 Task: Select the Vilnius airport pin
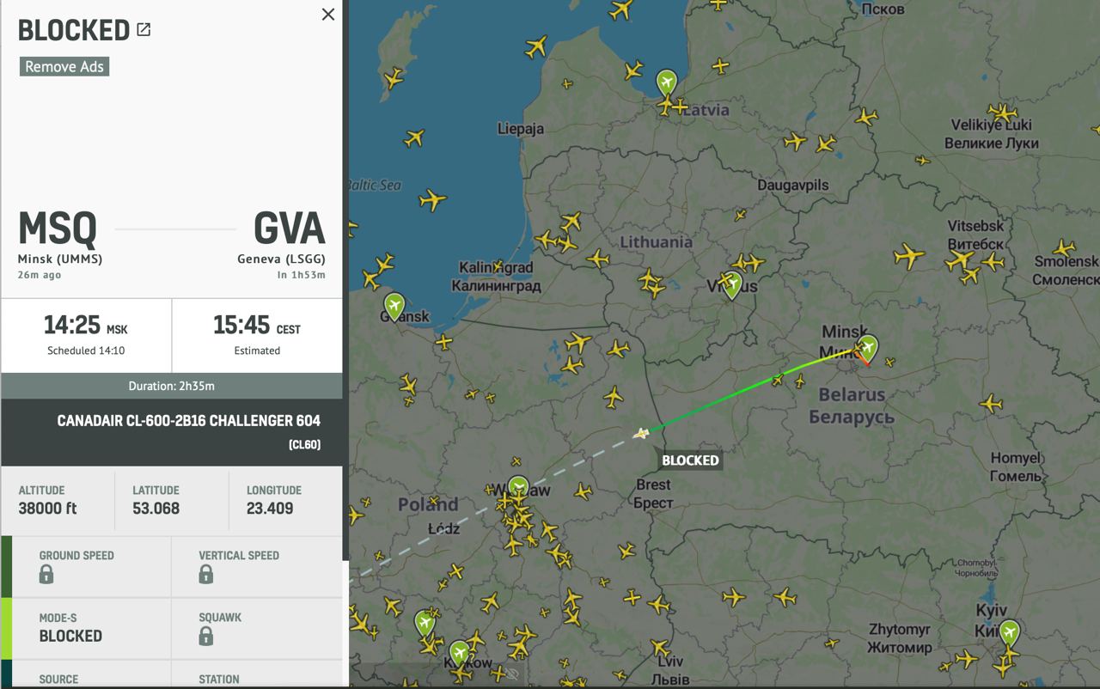click(731, 284)
